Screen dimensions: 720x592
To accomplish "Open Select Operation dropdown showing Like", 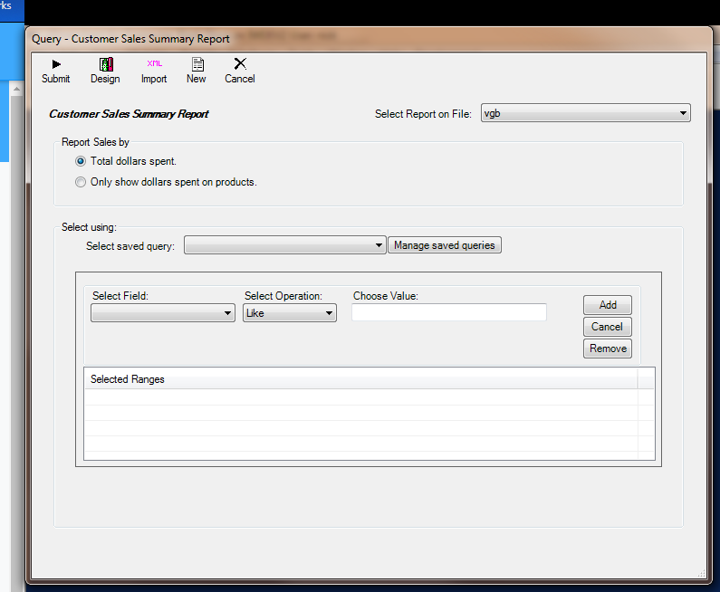I will coord(290,313).
